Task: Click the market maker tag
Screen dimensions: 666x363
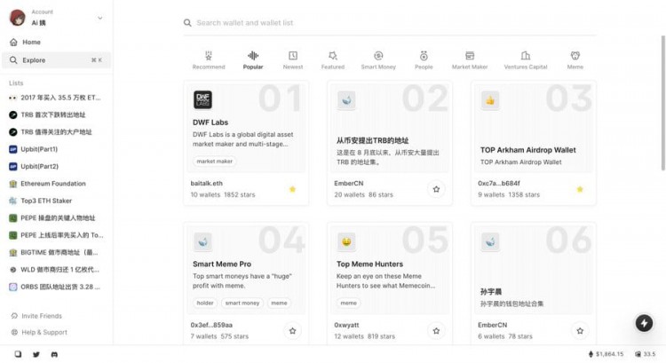Action: pos(215,162)
